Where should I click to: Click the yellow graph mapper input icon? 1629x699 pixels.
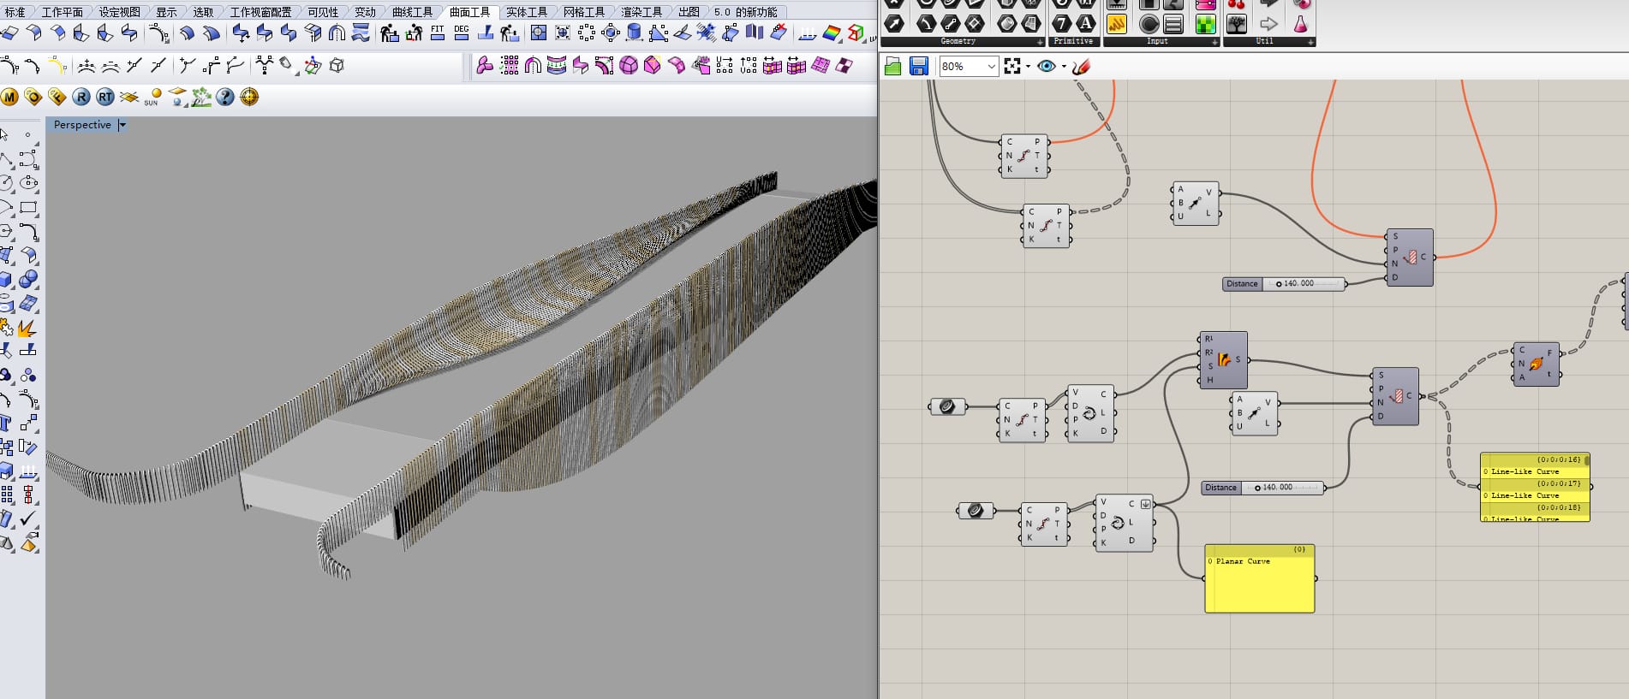[1116, 24]
